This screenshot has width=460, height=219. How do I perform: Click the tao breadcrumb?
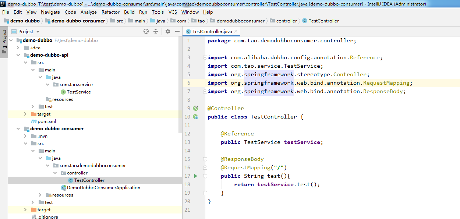point(198,21)
